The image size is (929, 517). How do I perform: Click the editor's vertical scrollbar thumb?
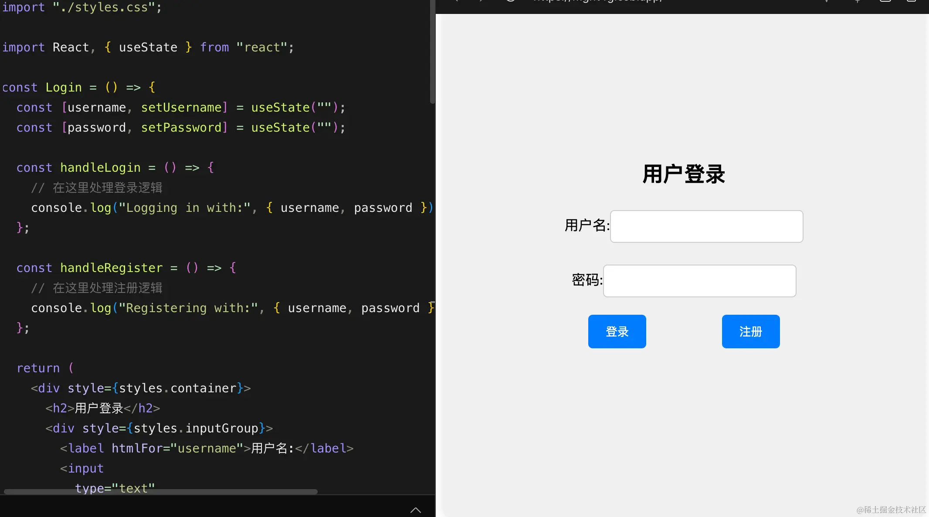click(x=432, y=52)
